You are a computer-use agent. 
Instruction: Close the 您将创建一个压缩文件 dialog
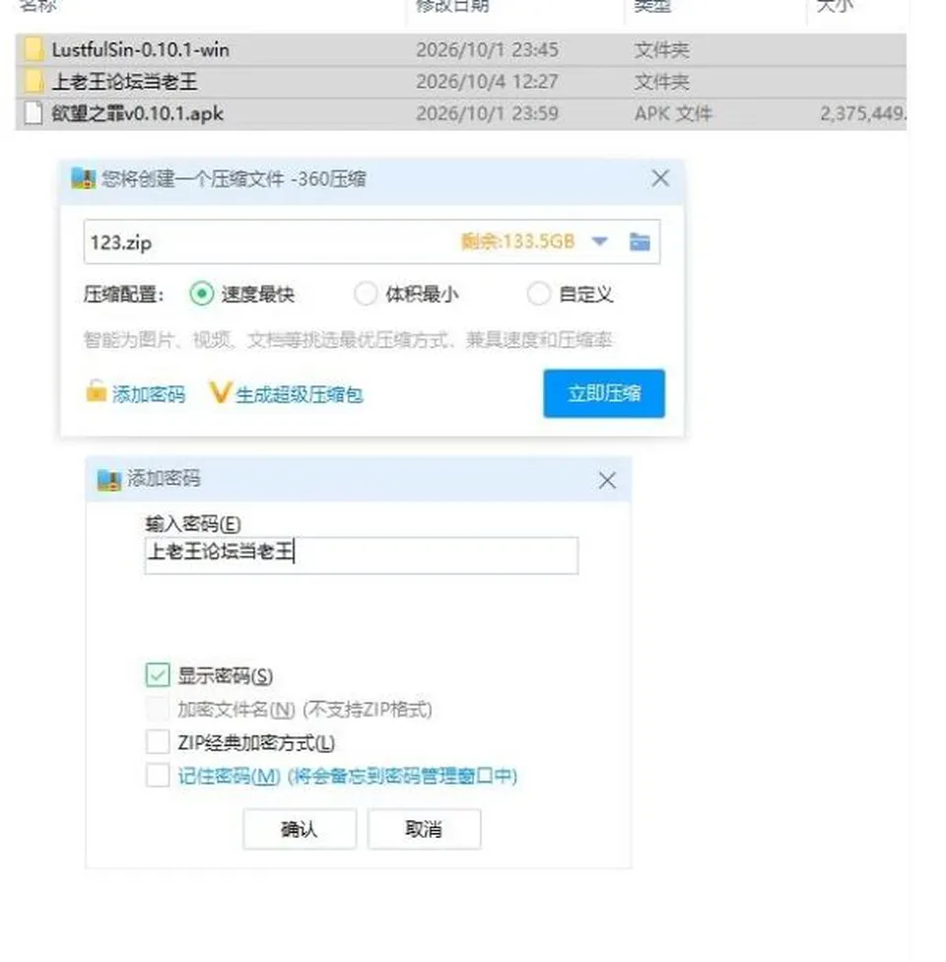[661, 178]
